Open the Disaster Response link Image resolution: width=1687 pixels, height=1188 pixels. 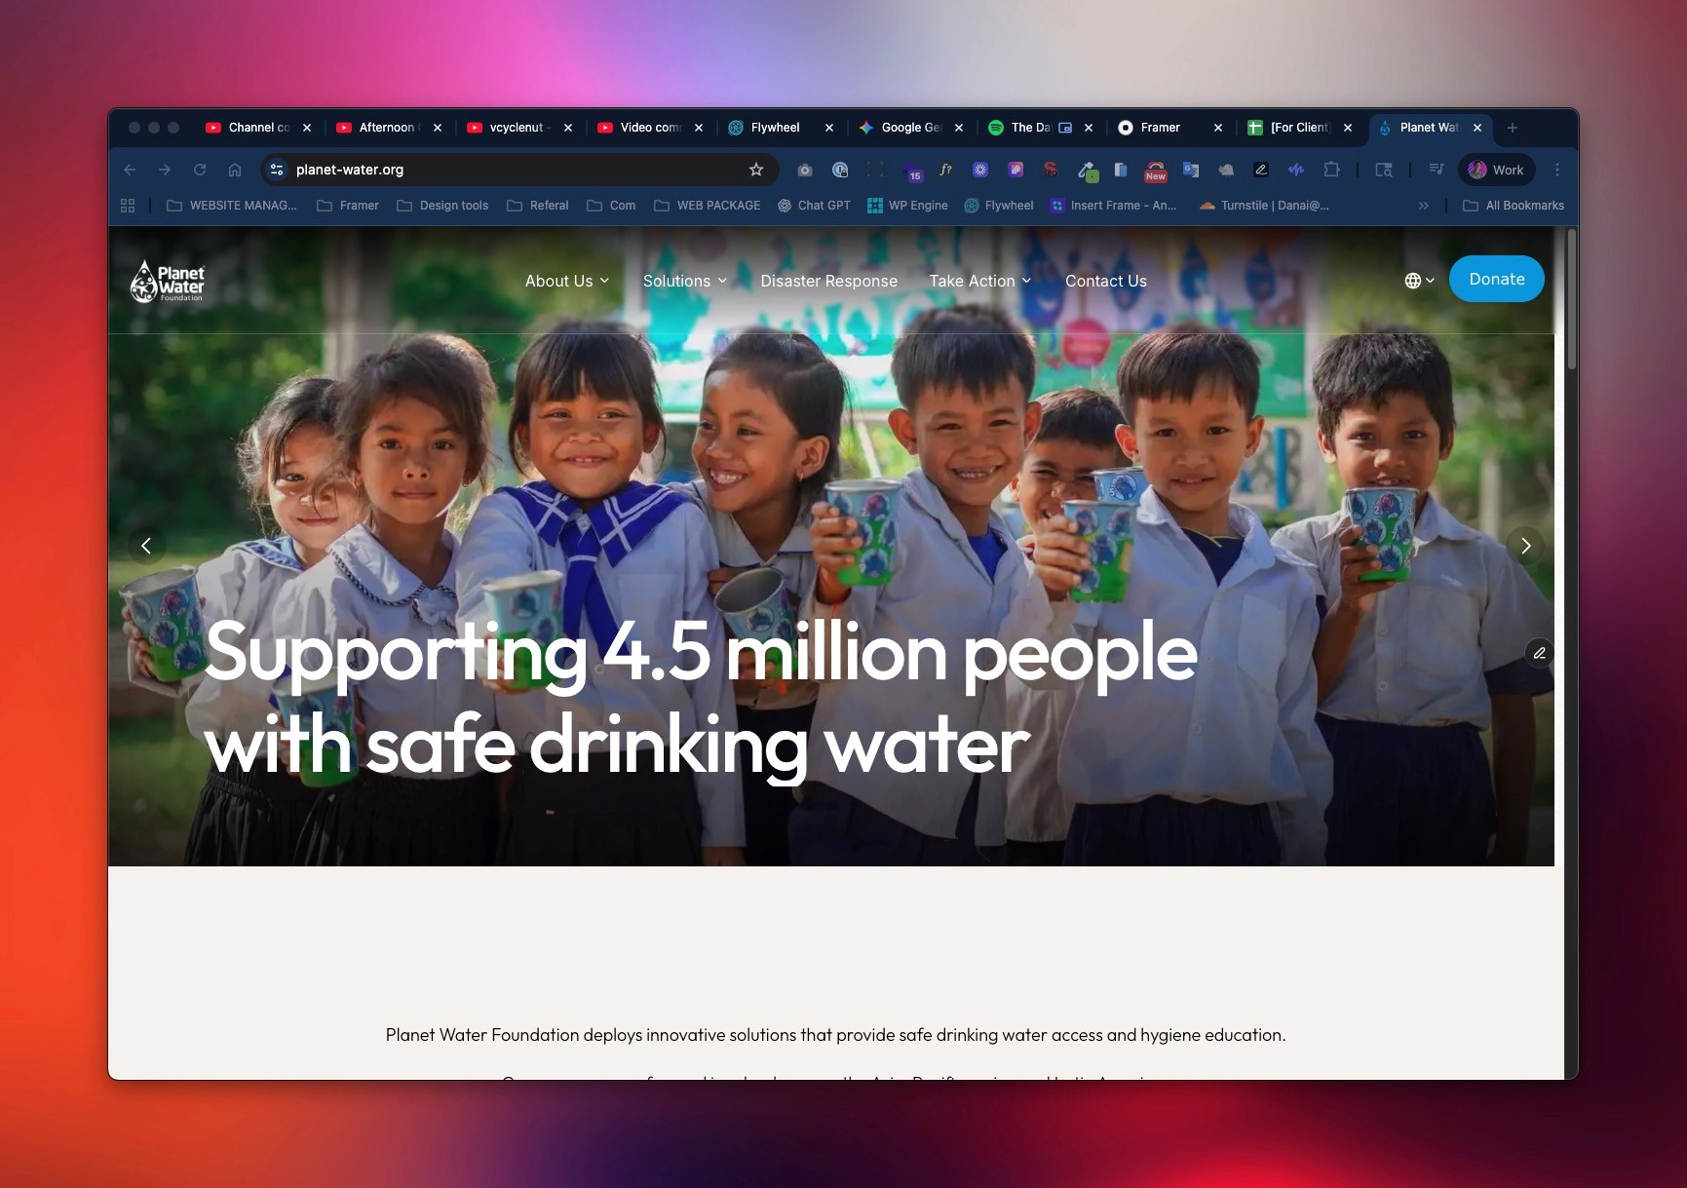(828, 281)
